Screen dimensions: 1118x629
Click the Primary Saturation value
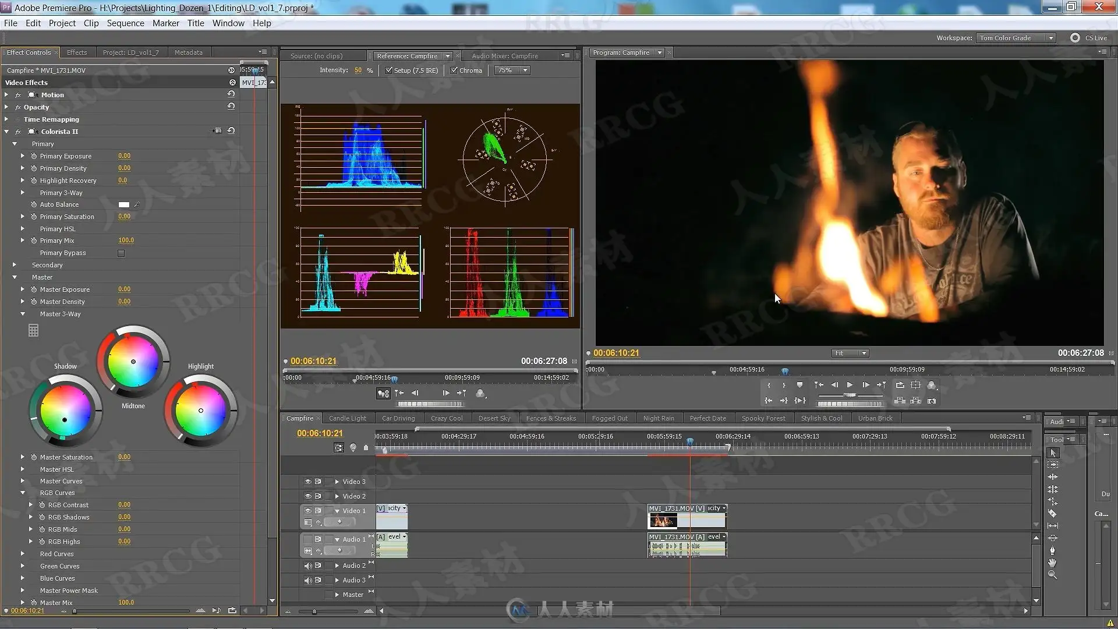tap(124, 216)
